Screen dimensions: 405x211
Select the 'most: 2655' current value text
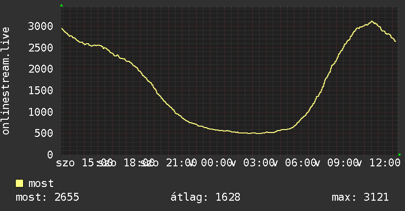click(x=47, y=197)
